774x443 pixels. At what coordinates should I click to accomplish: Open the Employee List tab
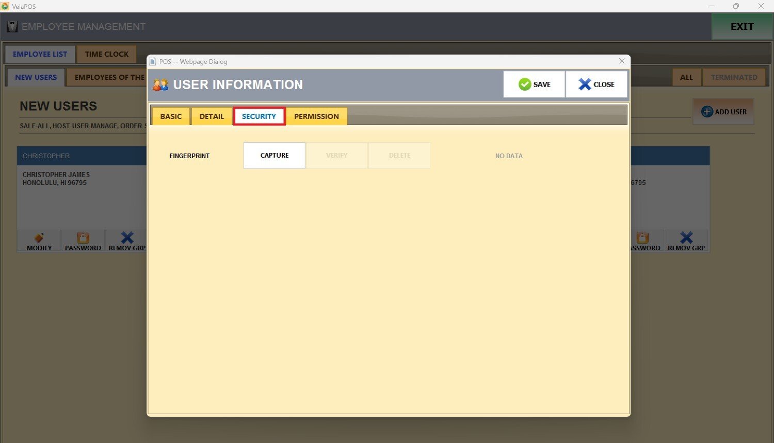pyautogui.click(x=40, y=54)
